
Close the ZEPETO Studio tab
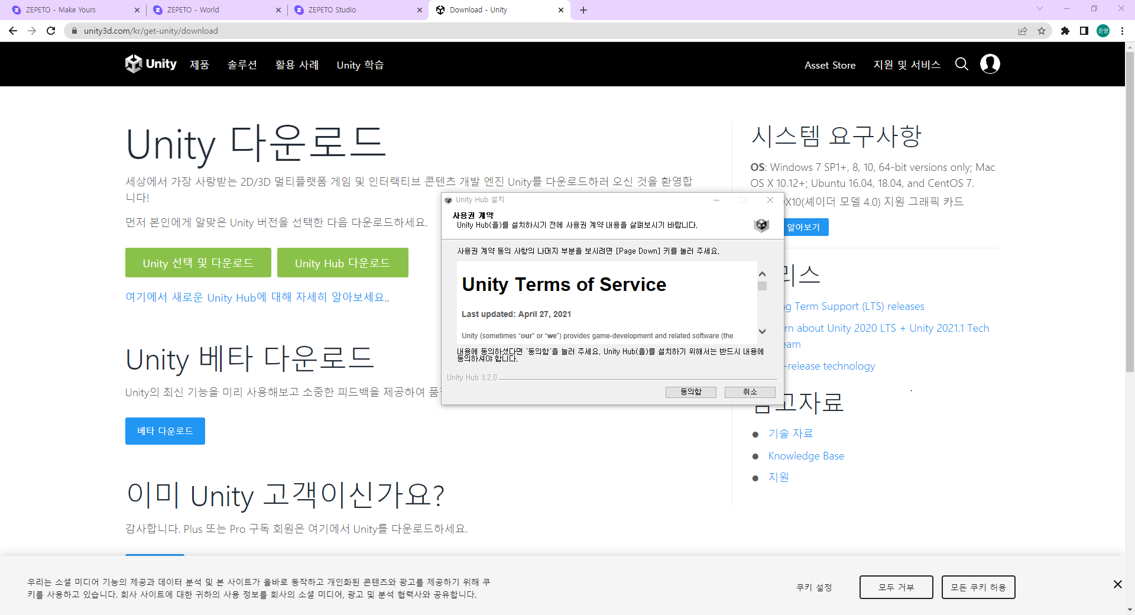point(420,10)
